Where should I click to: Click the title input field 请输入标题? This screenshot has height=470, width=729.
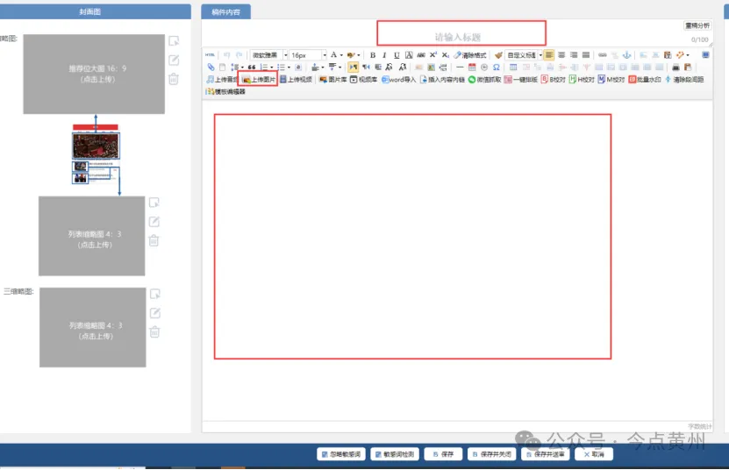click(x=461, y=35)
